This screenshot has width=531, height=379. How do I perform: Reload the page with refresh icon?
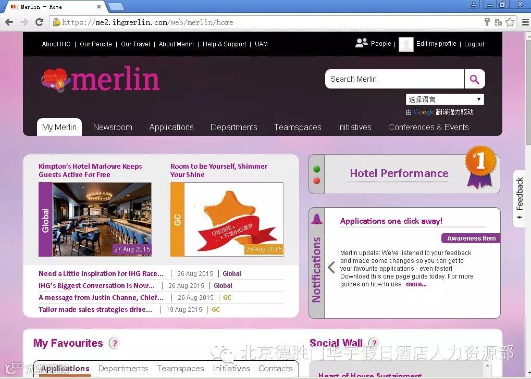[x=39, y=22]
